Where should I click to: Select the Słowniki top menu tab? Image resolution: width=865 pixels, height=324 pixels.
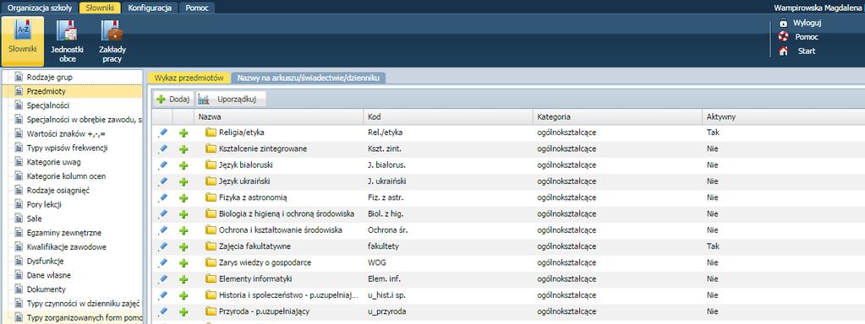click(99, 8)
